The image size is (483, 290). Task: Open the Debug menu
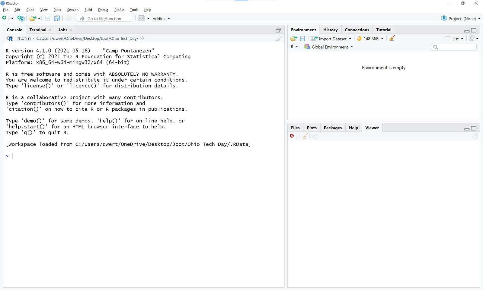coord(103,10)
